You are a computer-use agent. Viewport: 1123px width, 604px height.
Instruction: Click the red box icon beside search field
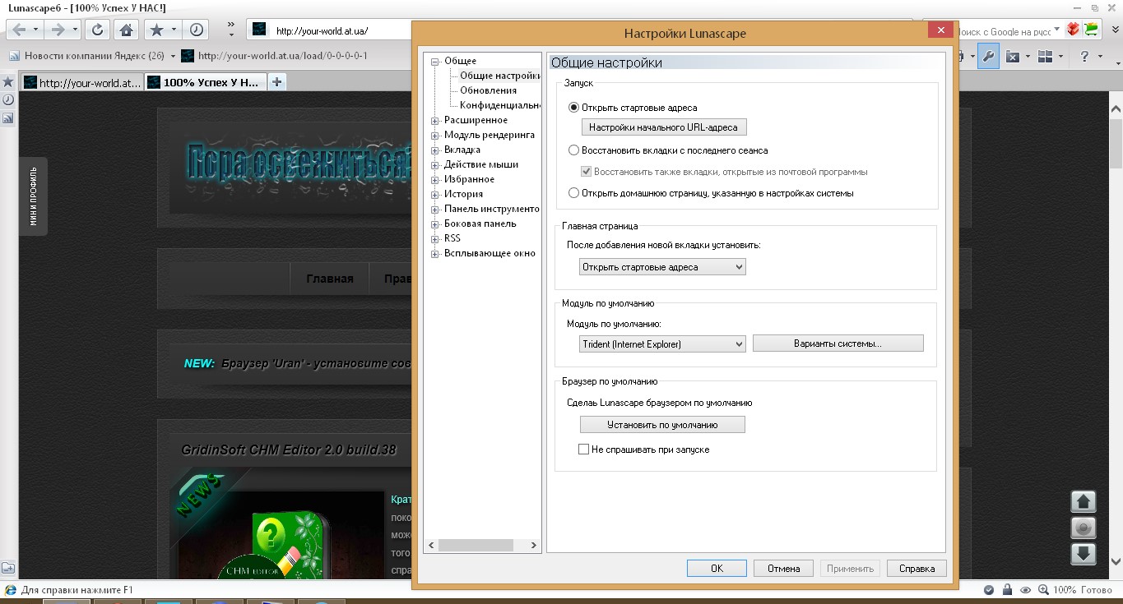coord(1073,30)
